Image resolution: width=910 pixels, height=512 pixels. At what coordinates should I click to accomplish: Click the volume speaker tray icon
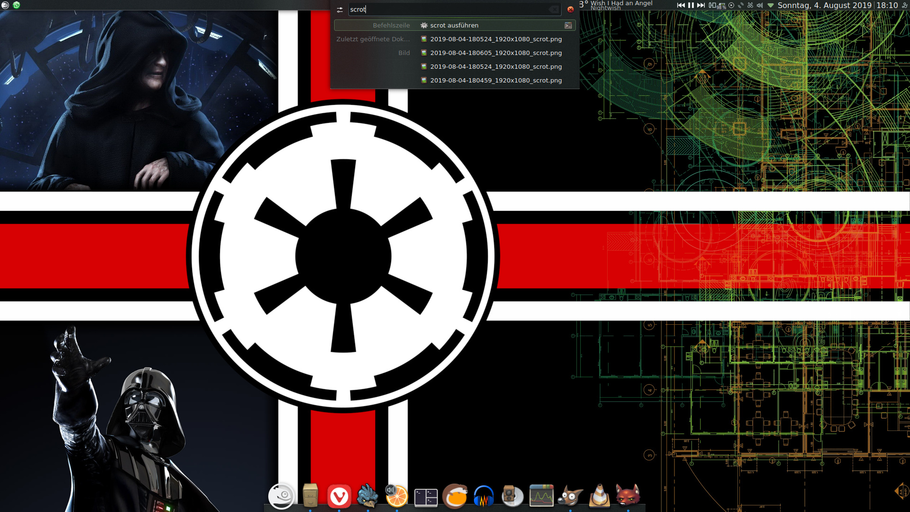click(760, 5)
